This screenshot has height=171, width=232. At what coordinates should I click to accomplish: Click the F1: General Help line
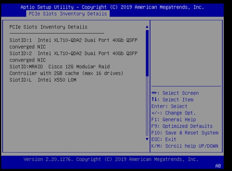pyautogui.click(x=174, y=119)
